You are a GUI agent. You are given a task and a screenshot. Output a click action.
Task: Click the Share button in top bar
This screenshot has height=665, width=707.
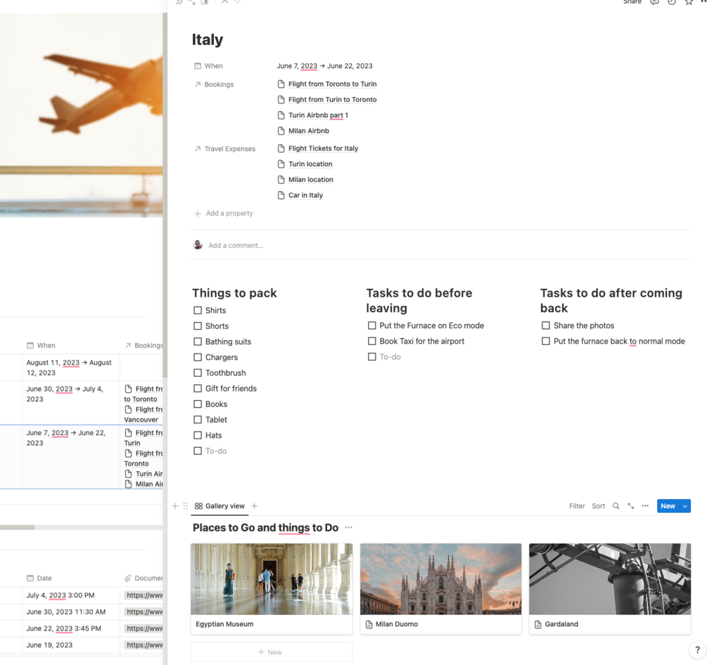point(632,2)
